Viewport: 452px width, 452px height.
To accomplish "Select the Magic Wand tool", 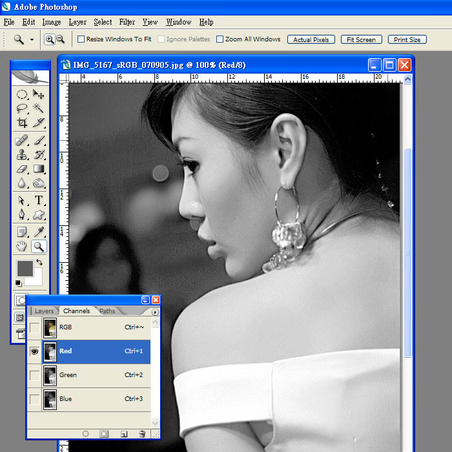I will tap(39, 108).
